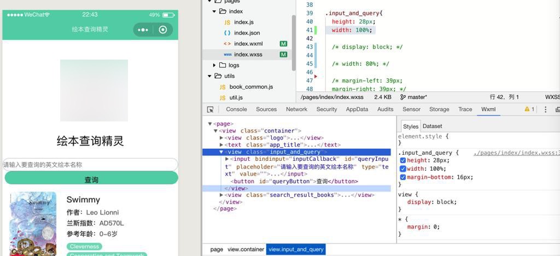560x256 pixels.
Task: Collapse the utils folder
Action: [x=209, y=76]
